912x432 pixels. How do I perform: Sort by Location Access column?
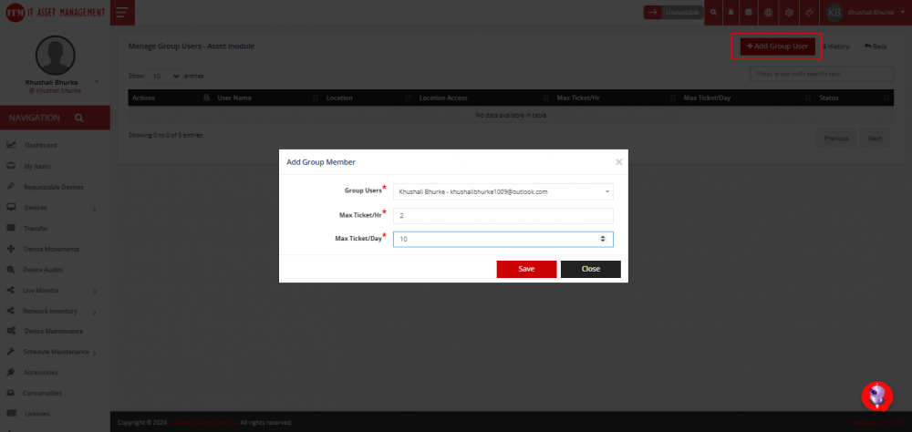(483, 98)
